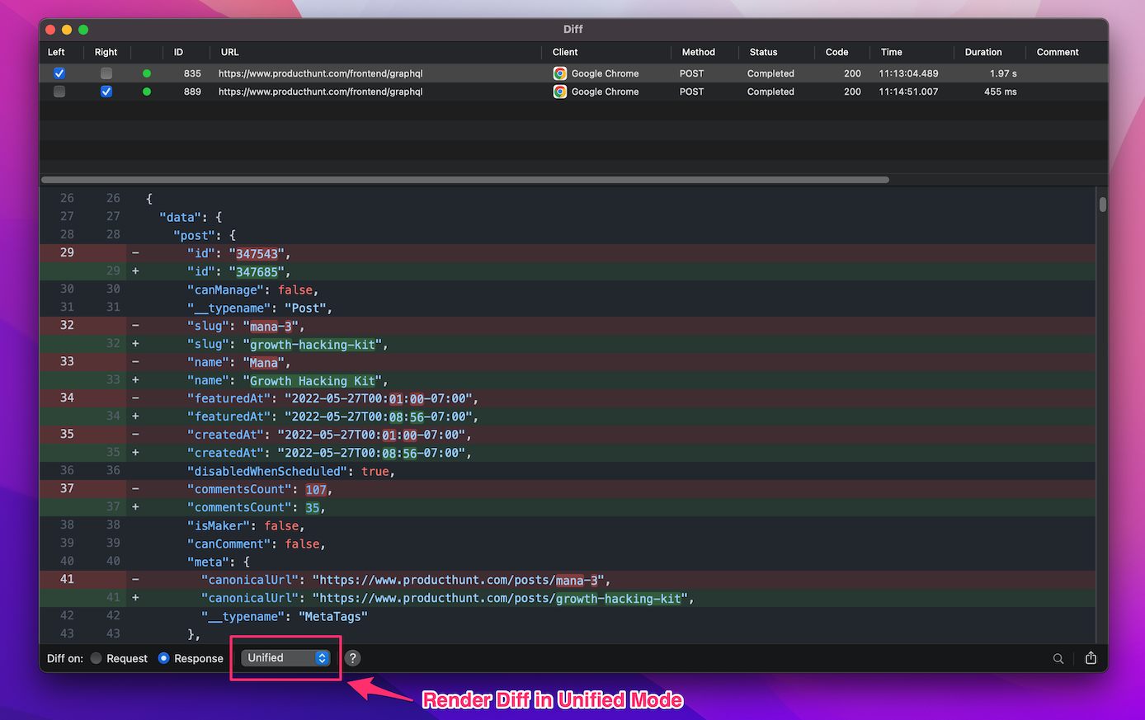
Task: Click the search magnifier icon
Action: click(1058, 658)
